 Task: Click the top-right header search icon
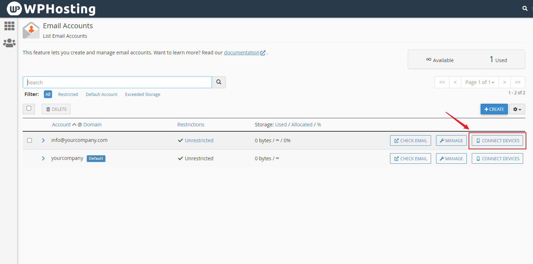[x=525, y=8]
